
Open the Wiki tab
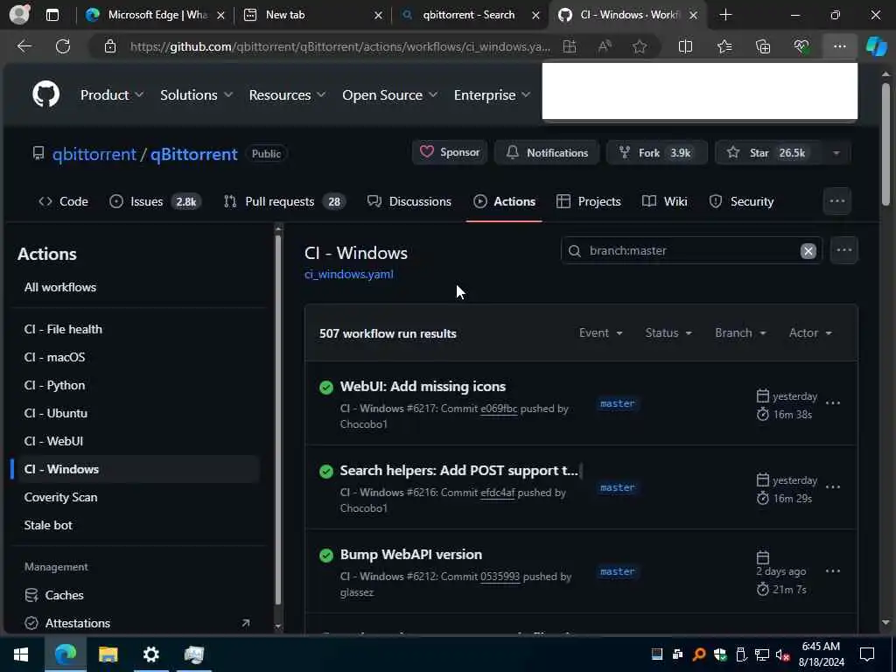click(x=665, y=201)
